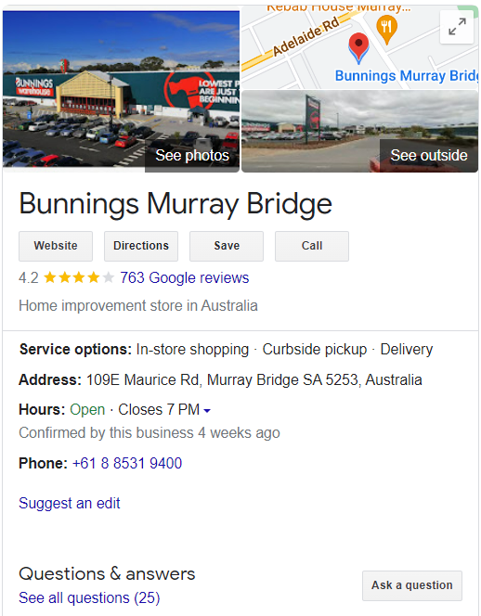Screen dimensions: 481x616
Task: Open the See photos store thumbnail
Action: (121, 91)
